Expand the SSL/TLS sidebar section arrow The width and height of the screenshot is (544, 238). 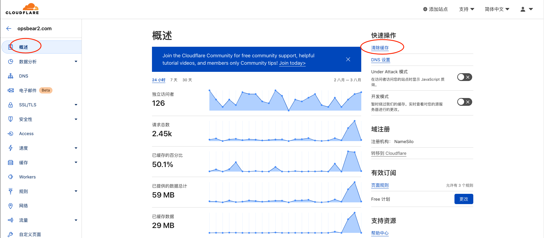(x=76, y=105)
